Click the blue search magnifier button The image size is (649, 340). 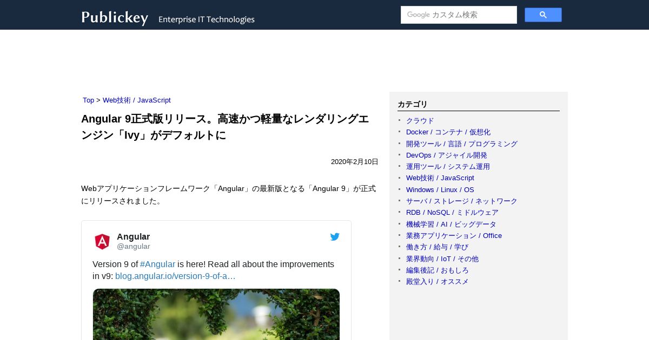pos(543,15)
